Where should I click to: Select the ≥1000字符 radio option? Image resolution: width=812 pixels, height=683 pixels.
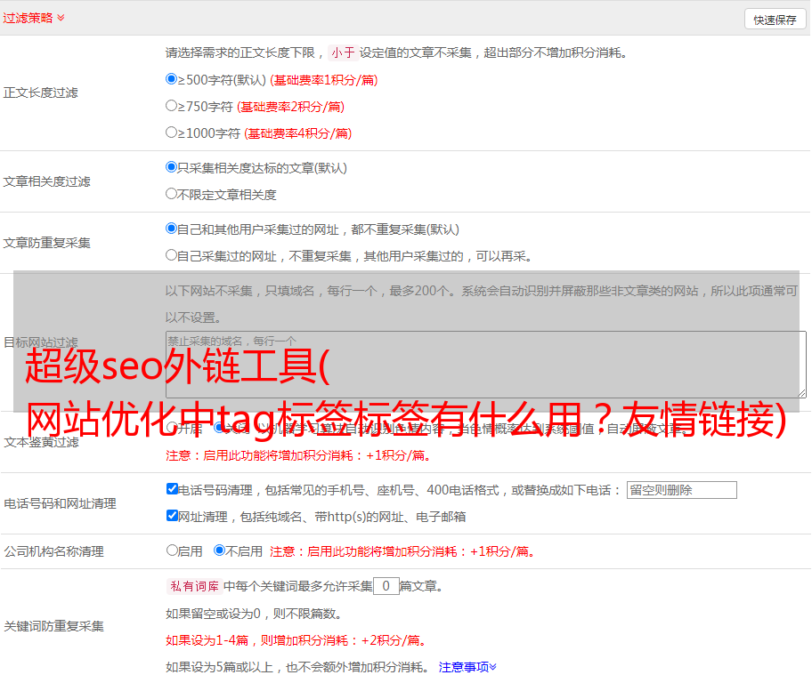click(x=172, y=132)
